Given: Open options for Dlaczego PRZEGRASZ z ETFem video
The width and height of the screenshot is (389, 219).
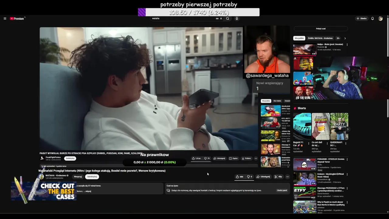Looking at the screenshot, I should click(347, 188).
